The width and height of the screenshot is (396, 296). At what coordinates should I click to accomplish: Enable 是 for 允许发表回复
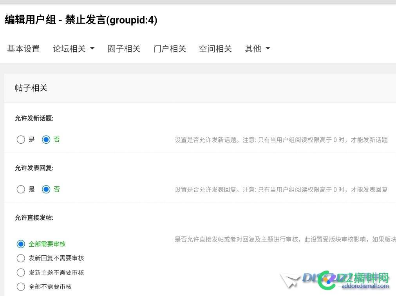(21, 189)
